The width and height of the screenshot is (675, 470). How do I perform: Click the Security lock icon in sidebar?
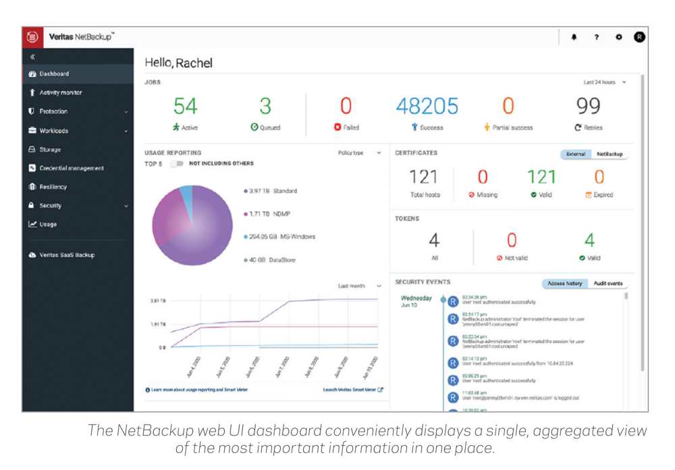[32, 205]
